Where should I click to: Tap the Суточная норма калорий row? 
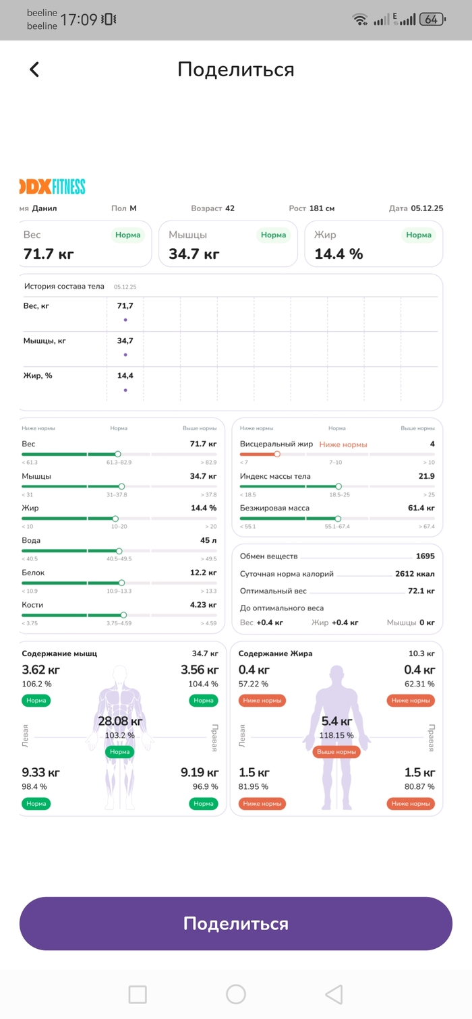pos(337,574)
